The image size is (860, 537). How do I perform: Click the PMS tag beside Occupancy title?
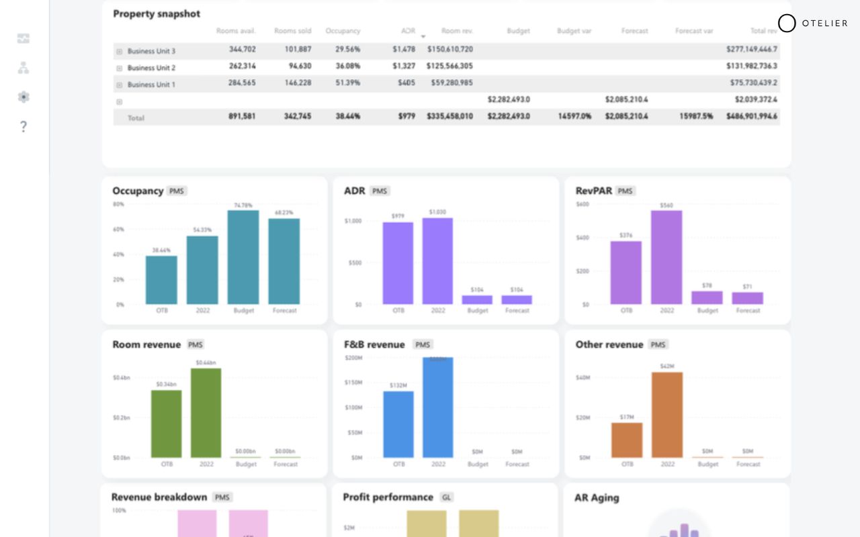(x=177, y=191)
